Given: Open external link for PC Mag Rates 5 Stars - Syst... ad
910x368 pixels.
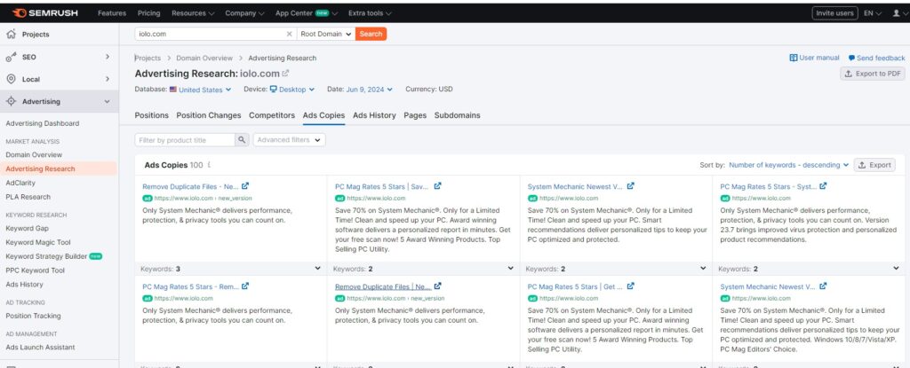Looking at the screenshot, I should 823,186.
